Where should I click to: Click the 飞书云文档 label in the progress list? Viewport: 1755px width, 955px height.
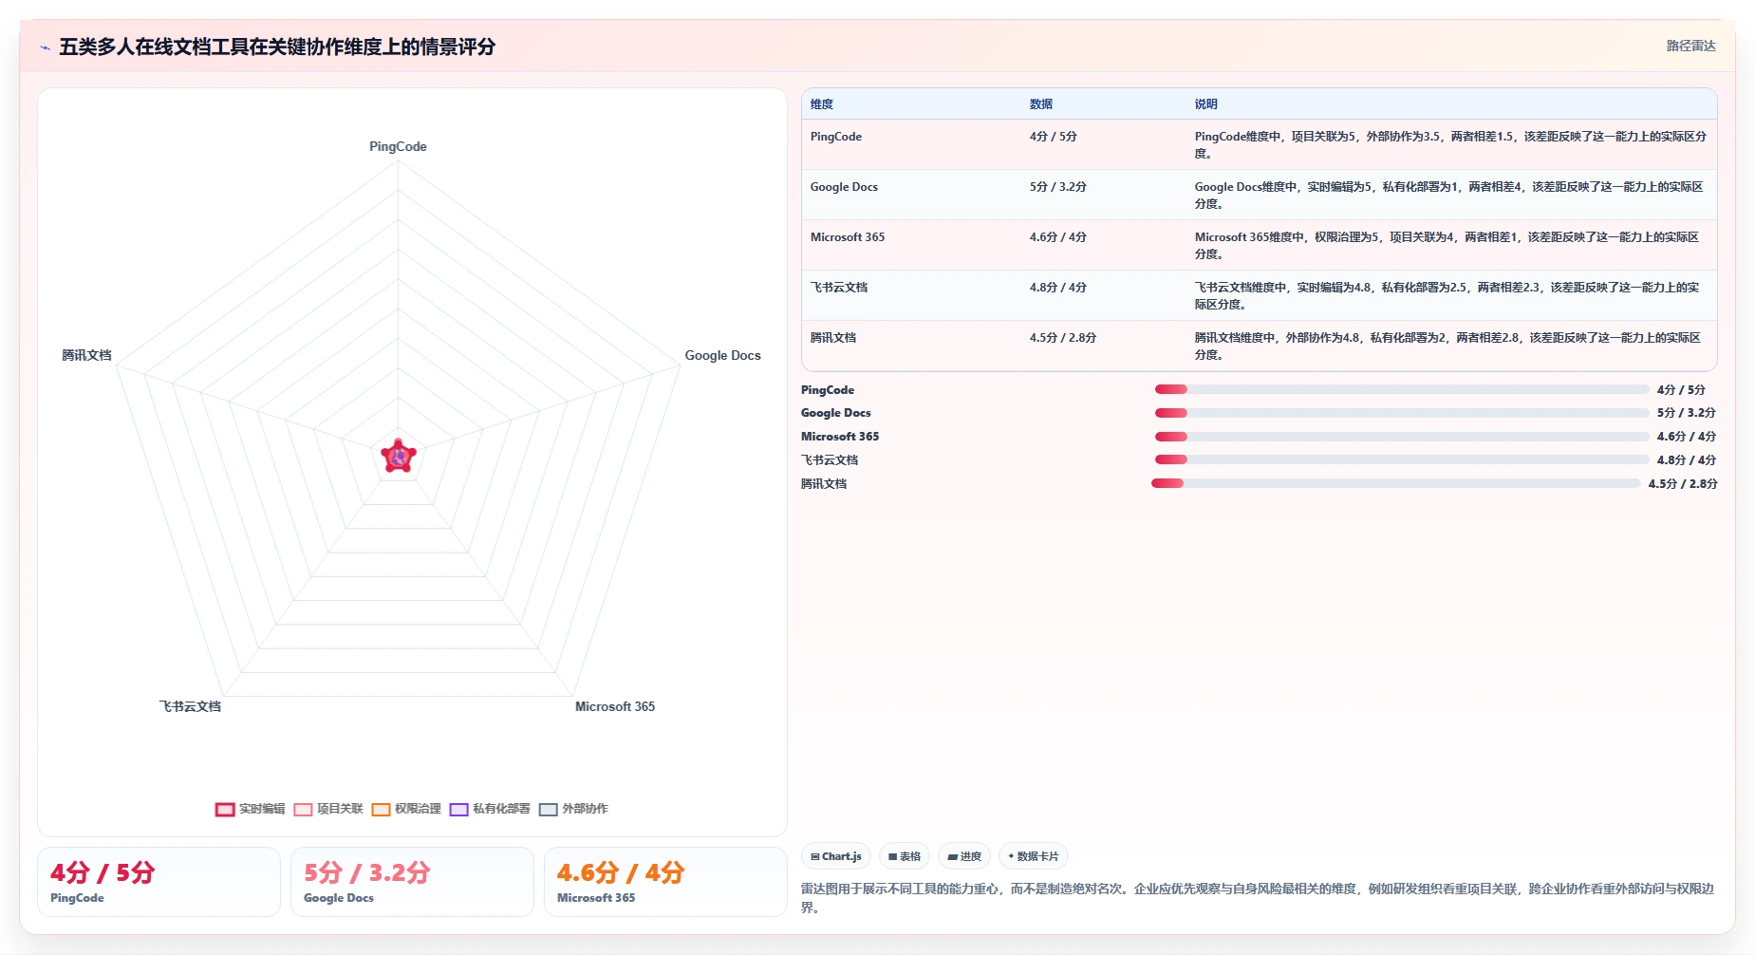830,460
